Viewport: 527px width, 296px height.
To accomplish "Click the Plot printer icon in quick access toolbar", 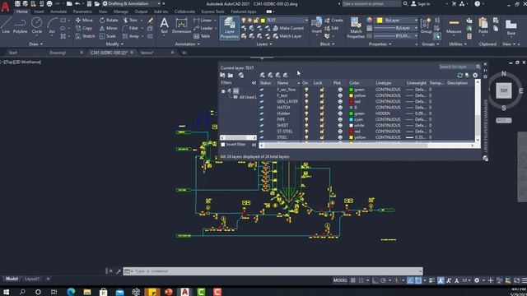I will [49, 3].
